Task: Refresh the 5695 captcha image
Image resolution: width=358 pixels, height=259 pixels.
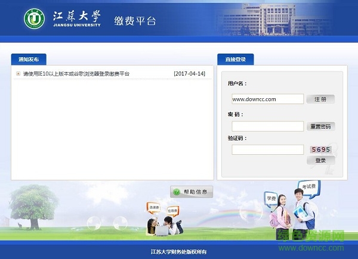Action: click(x=321, y=149)
